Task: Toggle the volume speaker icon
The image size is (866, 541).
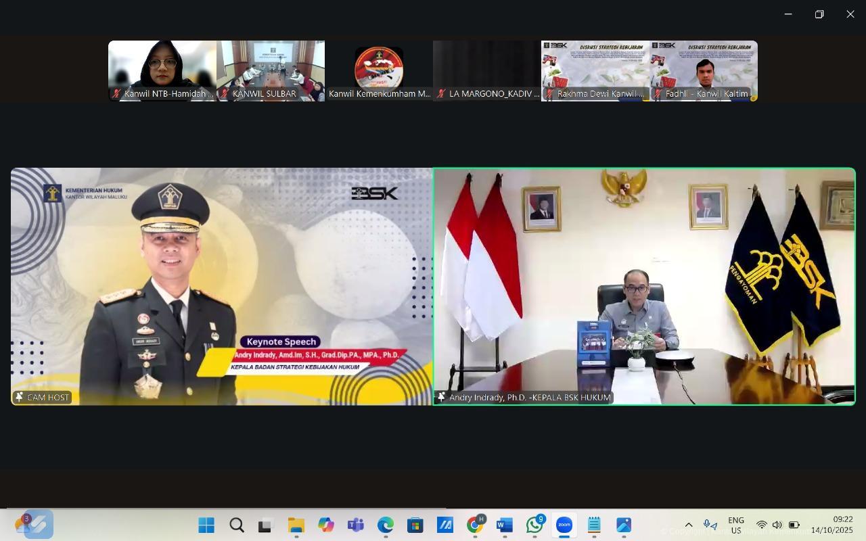Action: [777, 525]
